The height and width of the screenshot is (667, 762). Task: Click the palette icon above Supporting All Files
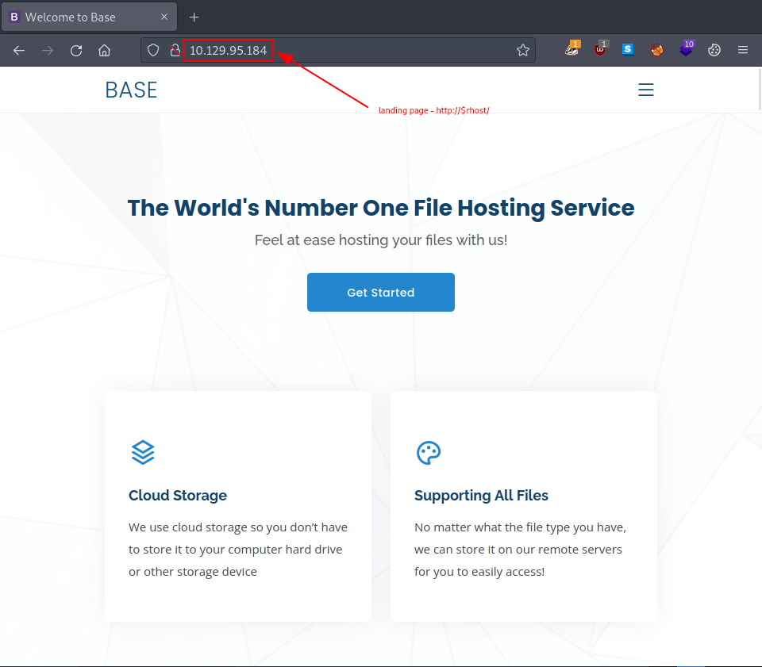pos(429,452)
